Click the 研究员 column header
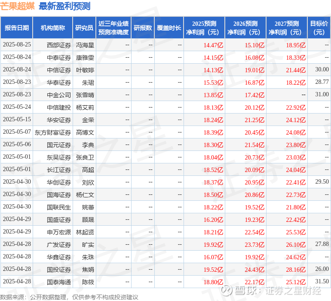 pyautogui.click(x=84, y=28)
